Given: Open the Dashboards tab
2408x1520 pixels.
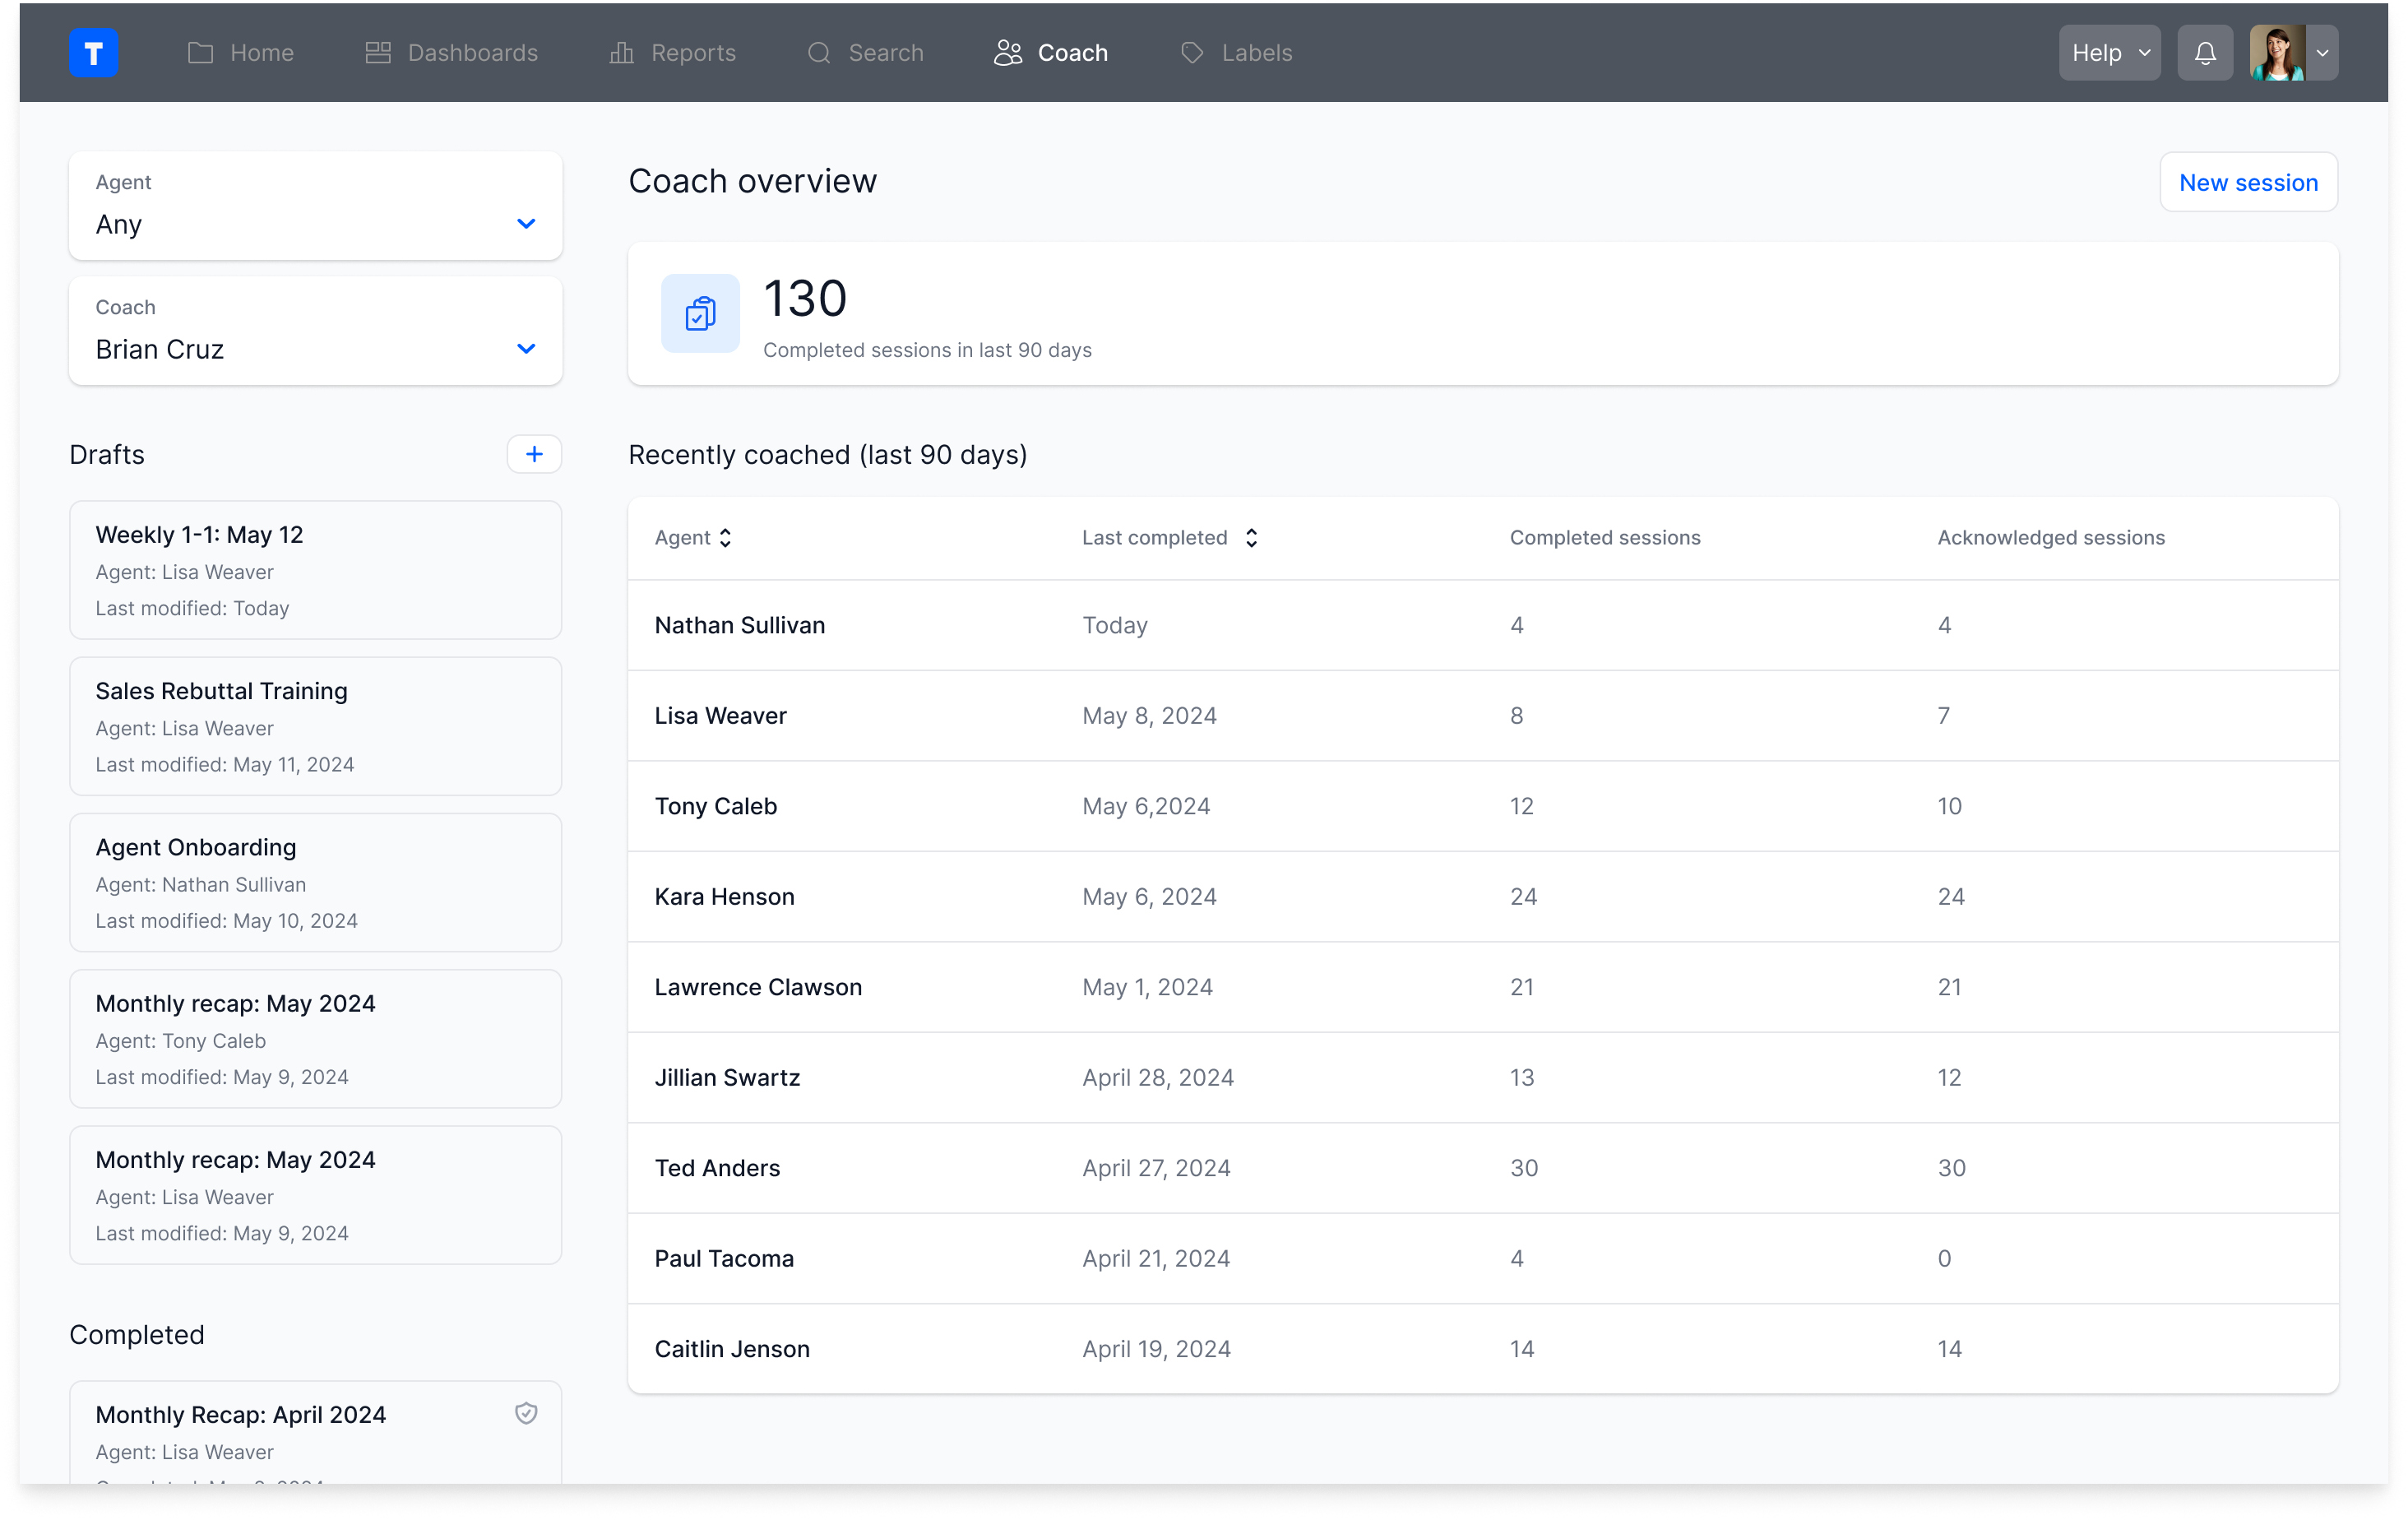Looking at the screenshot, I should point(452,53).
